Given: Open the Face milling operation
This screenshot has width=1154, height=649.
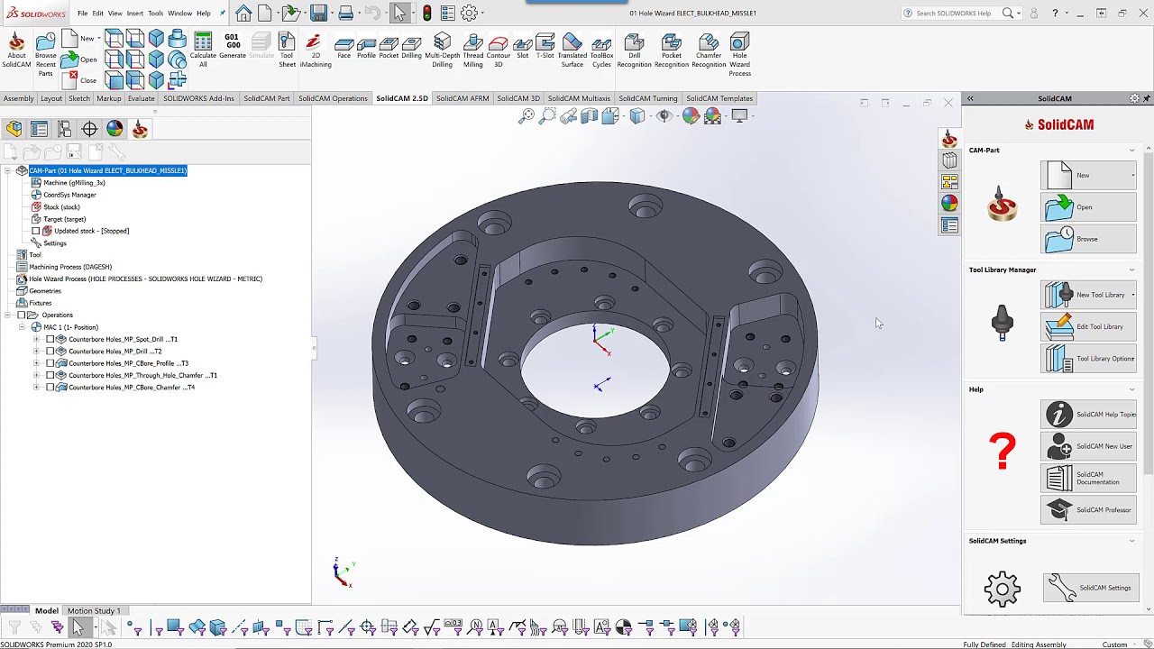Looking at the screenshot, I should tap(343, 48).
